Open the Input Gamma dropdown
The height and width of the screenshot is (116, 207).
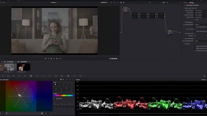click(x=201, y=13)
